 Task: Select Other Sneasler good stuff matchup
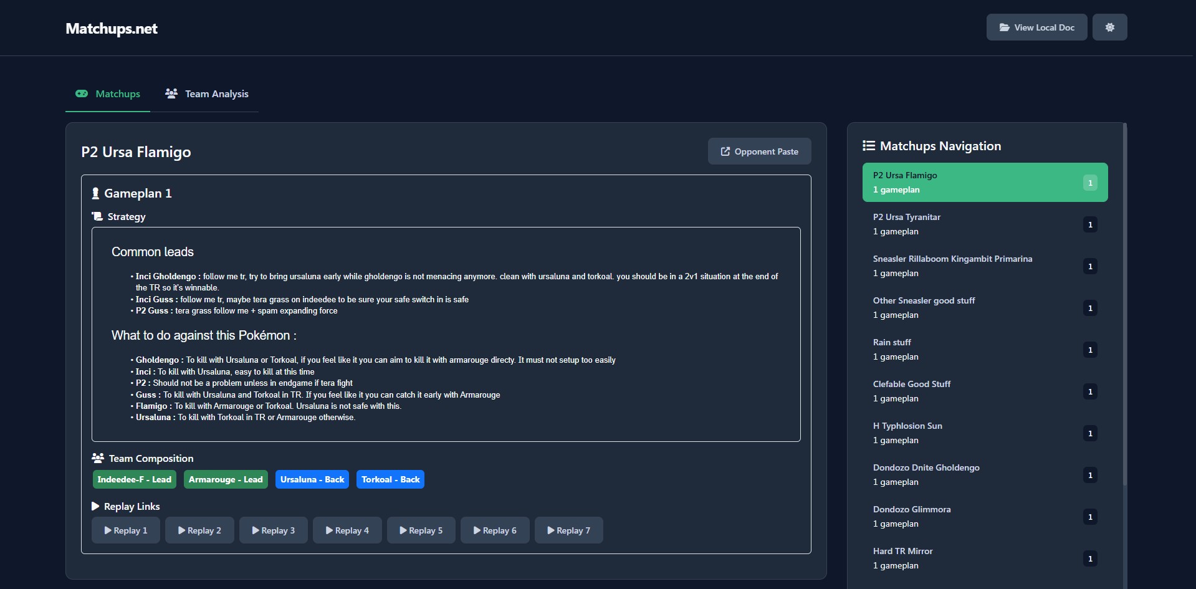coord(985,307)
